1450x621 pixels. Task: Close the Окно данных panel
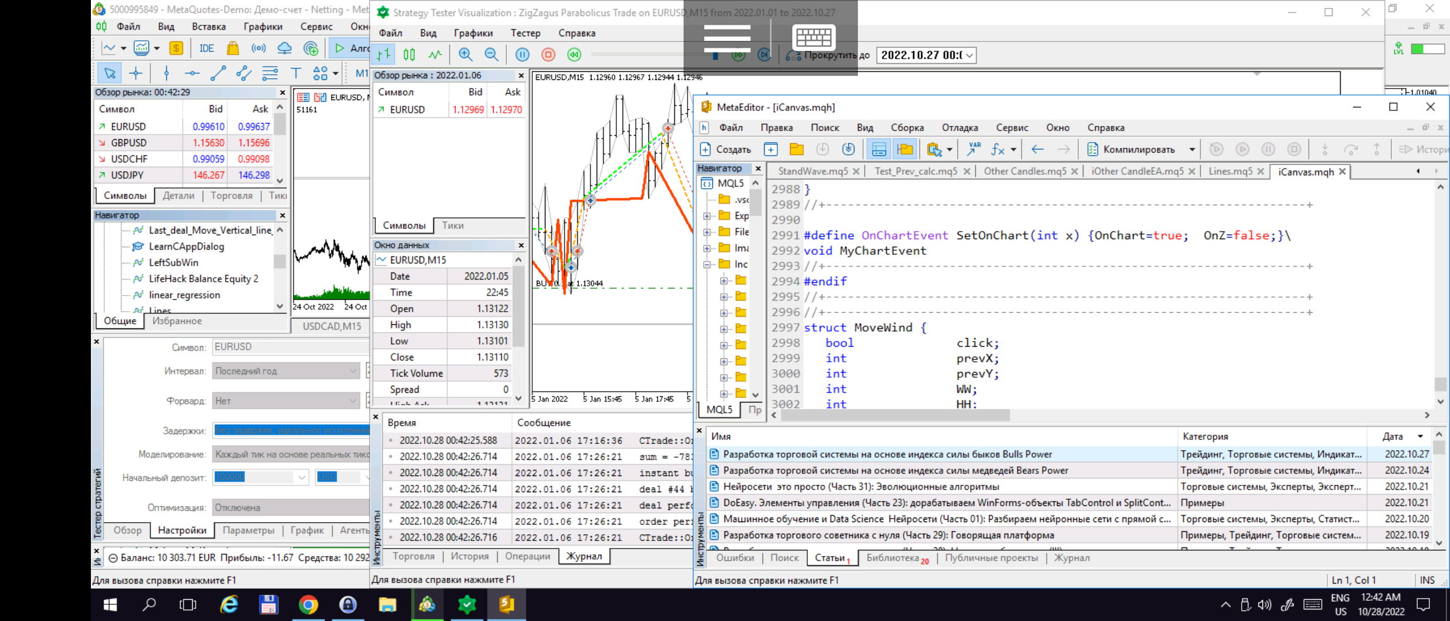click(x=521, y=245)
